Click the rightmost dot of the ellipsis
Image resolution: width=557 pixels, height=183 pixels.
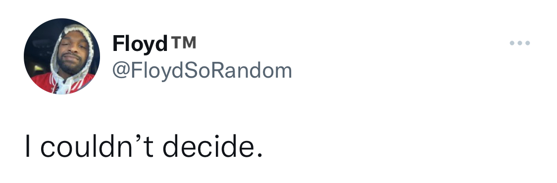tap(527, 43)
